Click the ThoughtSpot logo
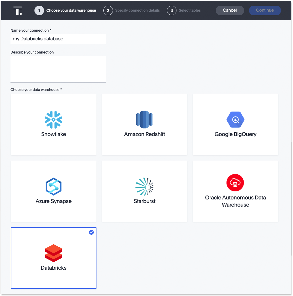 (x=18, y=10)
